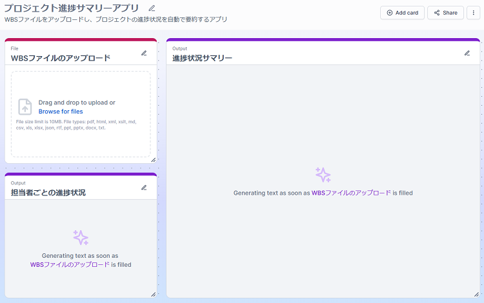This screenshot has height=303, width=484.
Task: Click the file upload document icon
Action: [25, 107]
